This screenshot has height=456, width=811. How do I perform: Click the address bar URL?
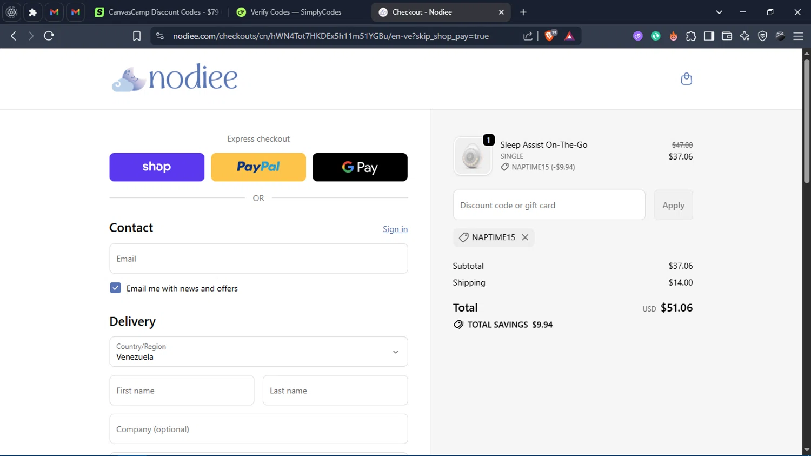(x=331, y=36)
